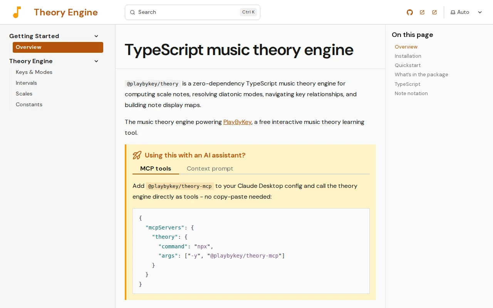The height and width of the screenshot is (308, 493).
Task: Open the Constants page
Action: pos(29,104)
